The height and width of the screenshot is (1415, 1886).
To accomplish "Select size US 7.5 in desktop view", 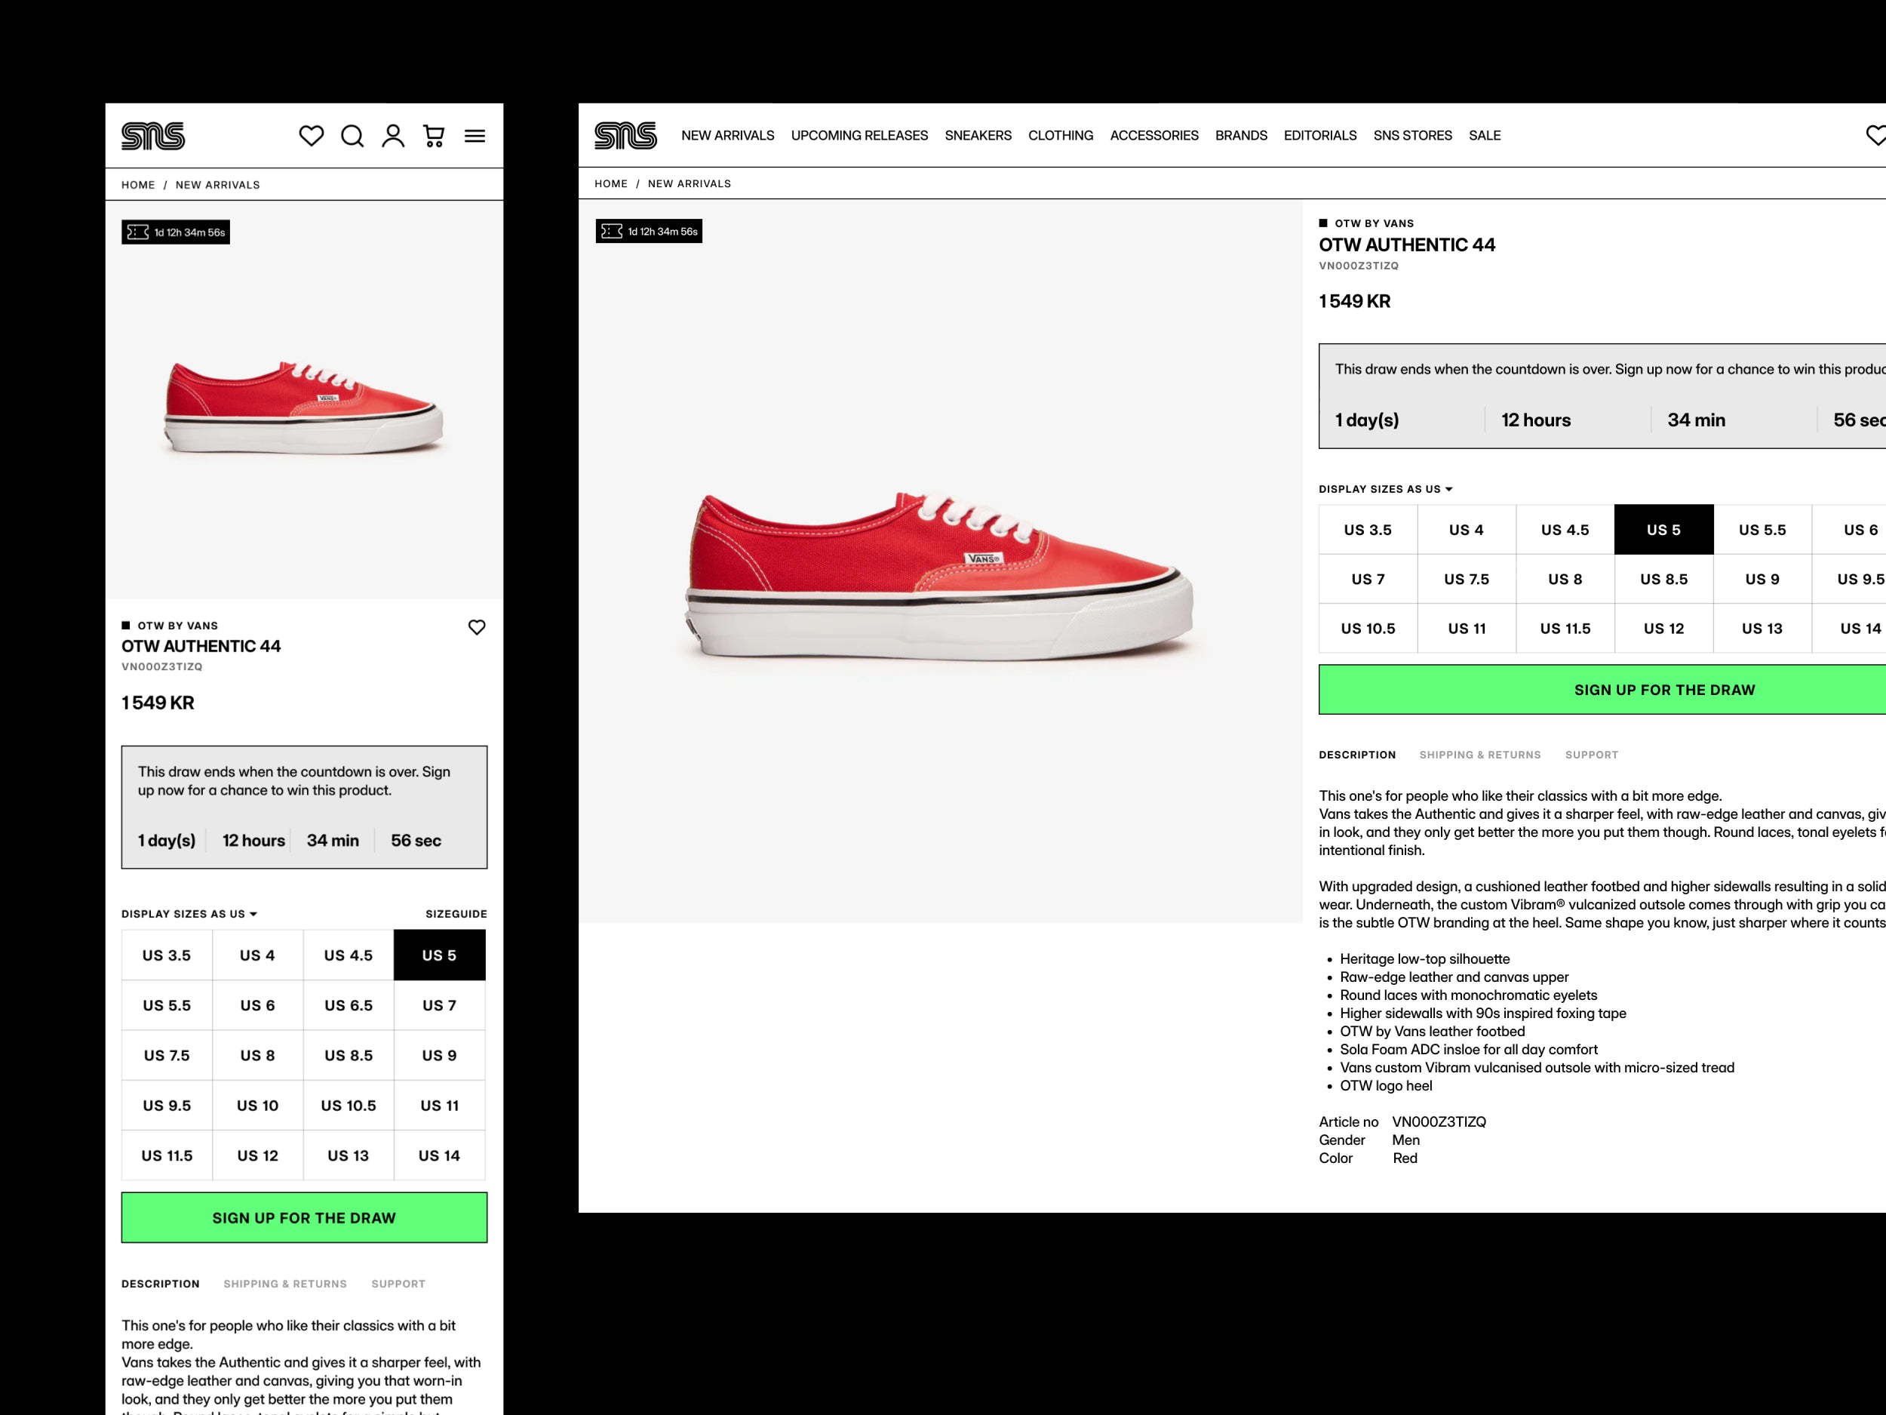I will (1467, 579).
